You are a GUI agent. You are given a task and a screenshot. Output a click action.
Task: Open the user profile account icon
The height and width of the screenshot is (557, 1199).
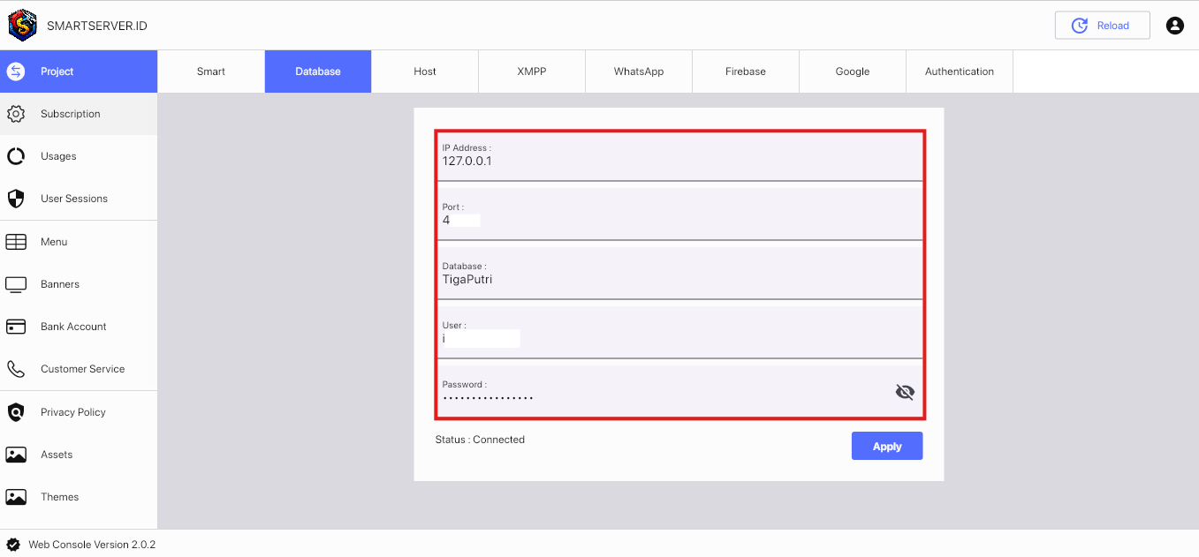coord(1174,25)
